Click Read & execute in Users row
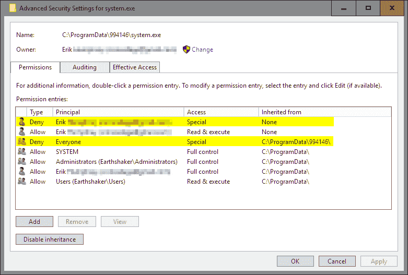 click(208, 182)
